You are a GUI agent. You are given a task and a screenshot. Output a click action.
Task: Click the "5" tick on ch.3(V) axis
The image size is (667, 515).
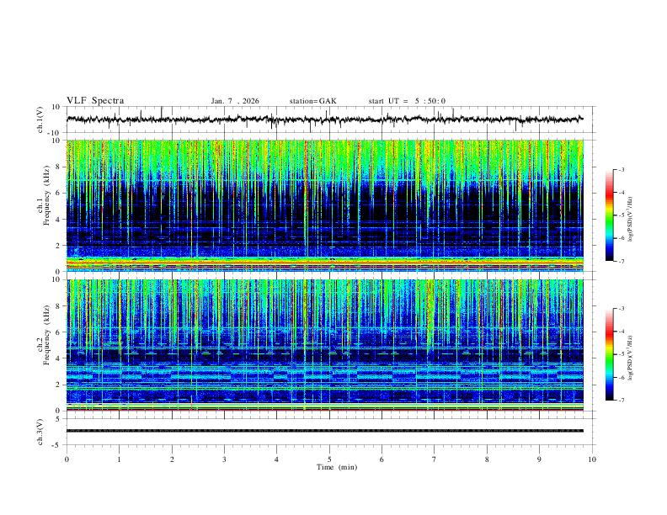58,418
